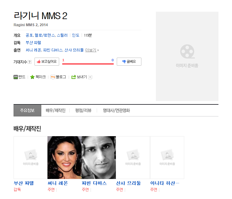Click the 아니타 하산 name link under cast
Viewport: 232px width, 199px height.
pyautogui.click(x=165, y=183)
